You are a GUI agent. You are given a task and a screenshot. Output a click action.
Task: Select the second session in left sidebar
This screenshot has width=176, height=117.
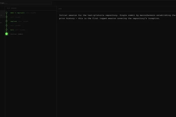(x=2, y=21)
